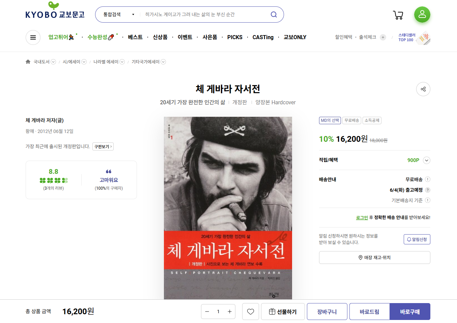The width and height of the screenshot is (457, 323).
Task: Expand the 나라별 에세이 breadcrumb dropdown
Action: 122,62
